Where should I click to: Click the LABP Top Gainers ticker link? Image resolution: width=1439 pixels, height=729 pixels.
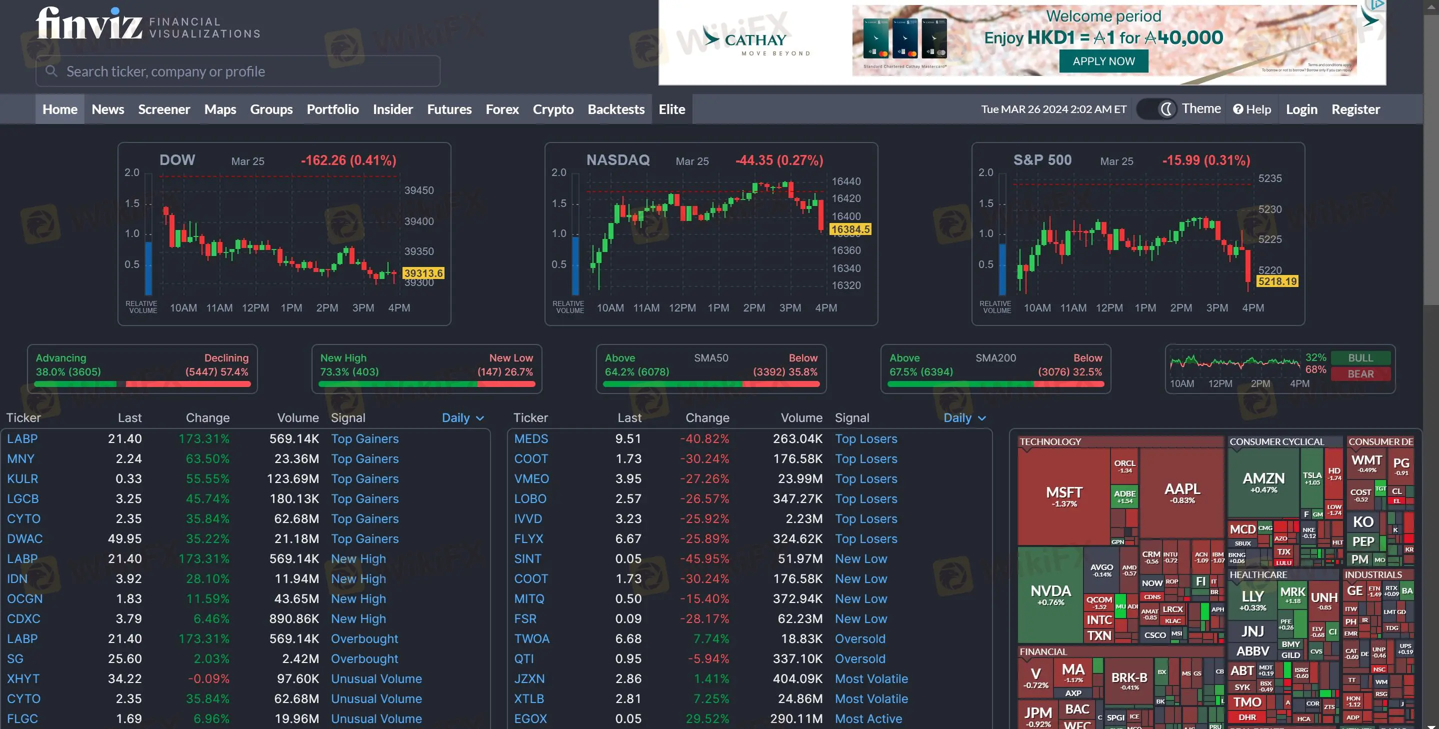tap(22, 439)
